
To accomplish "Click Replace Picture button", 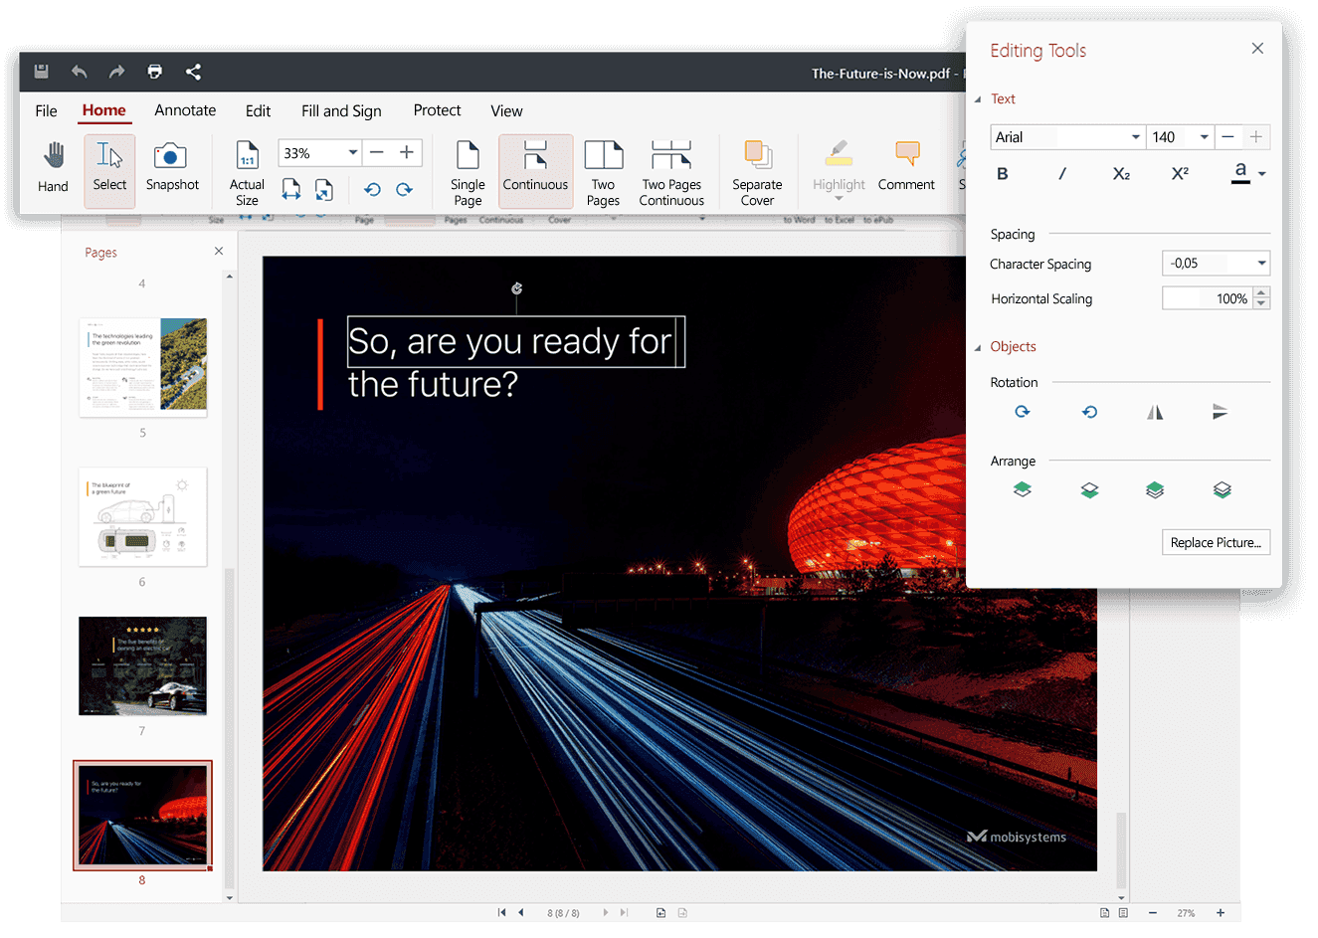I will click(x=1216, y=542).
